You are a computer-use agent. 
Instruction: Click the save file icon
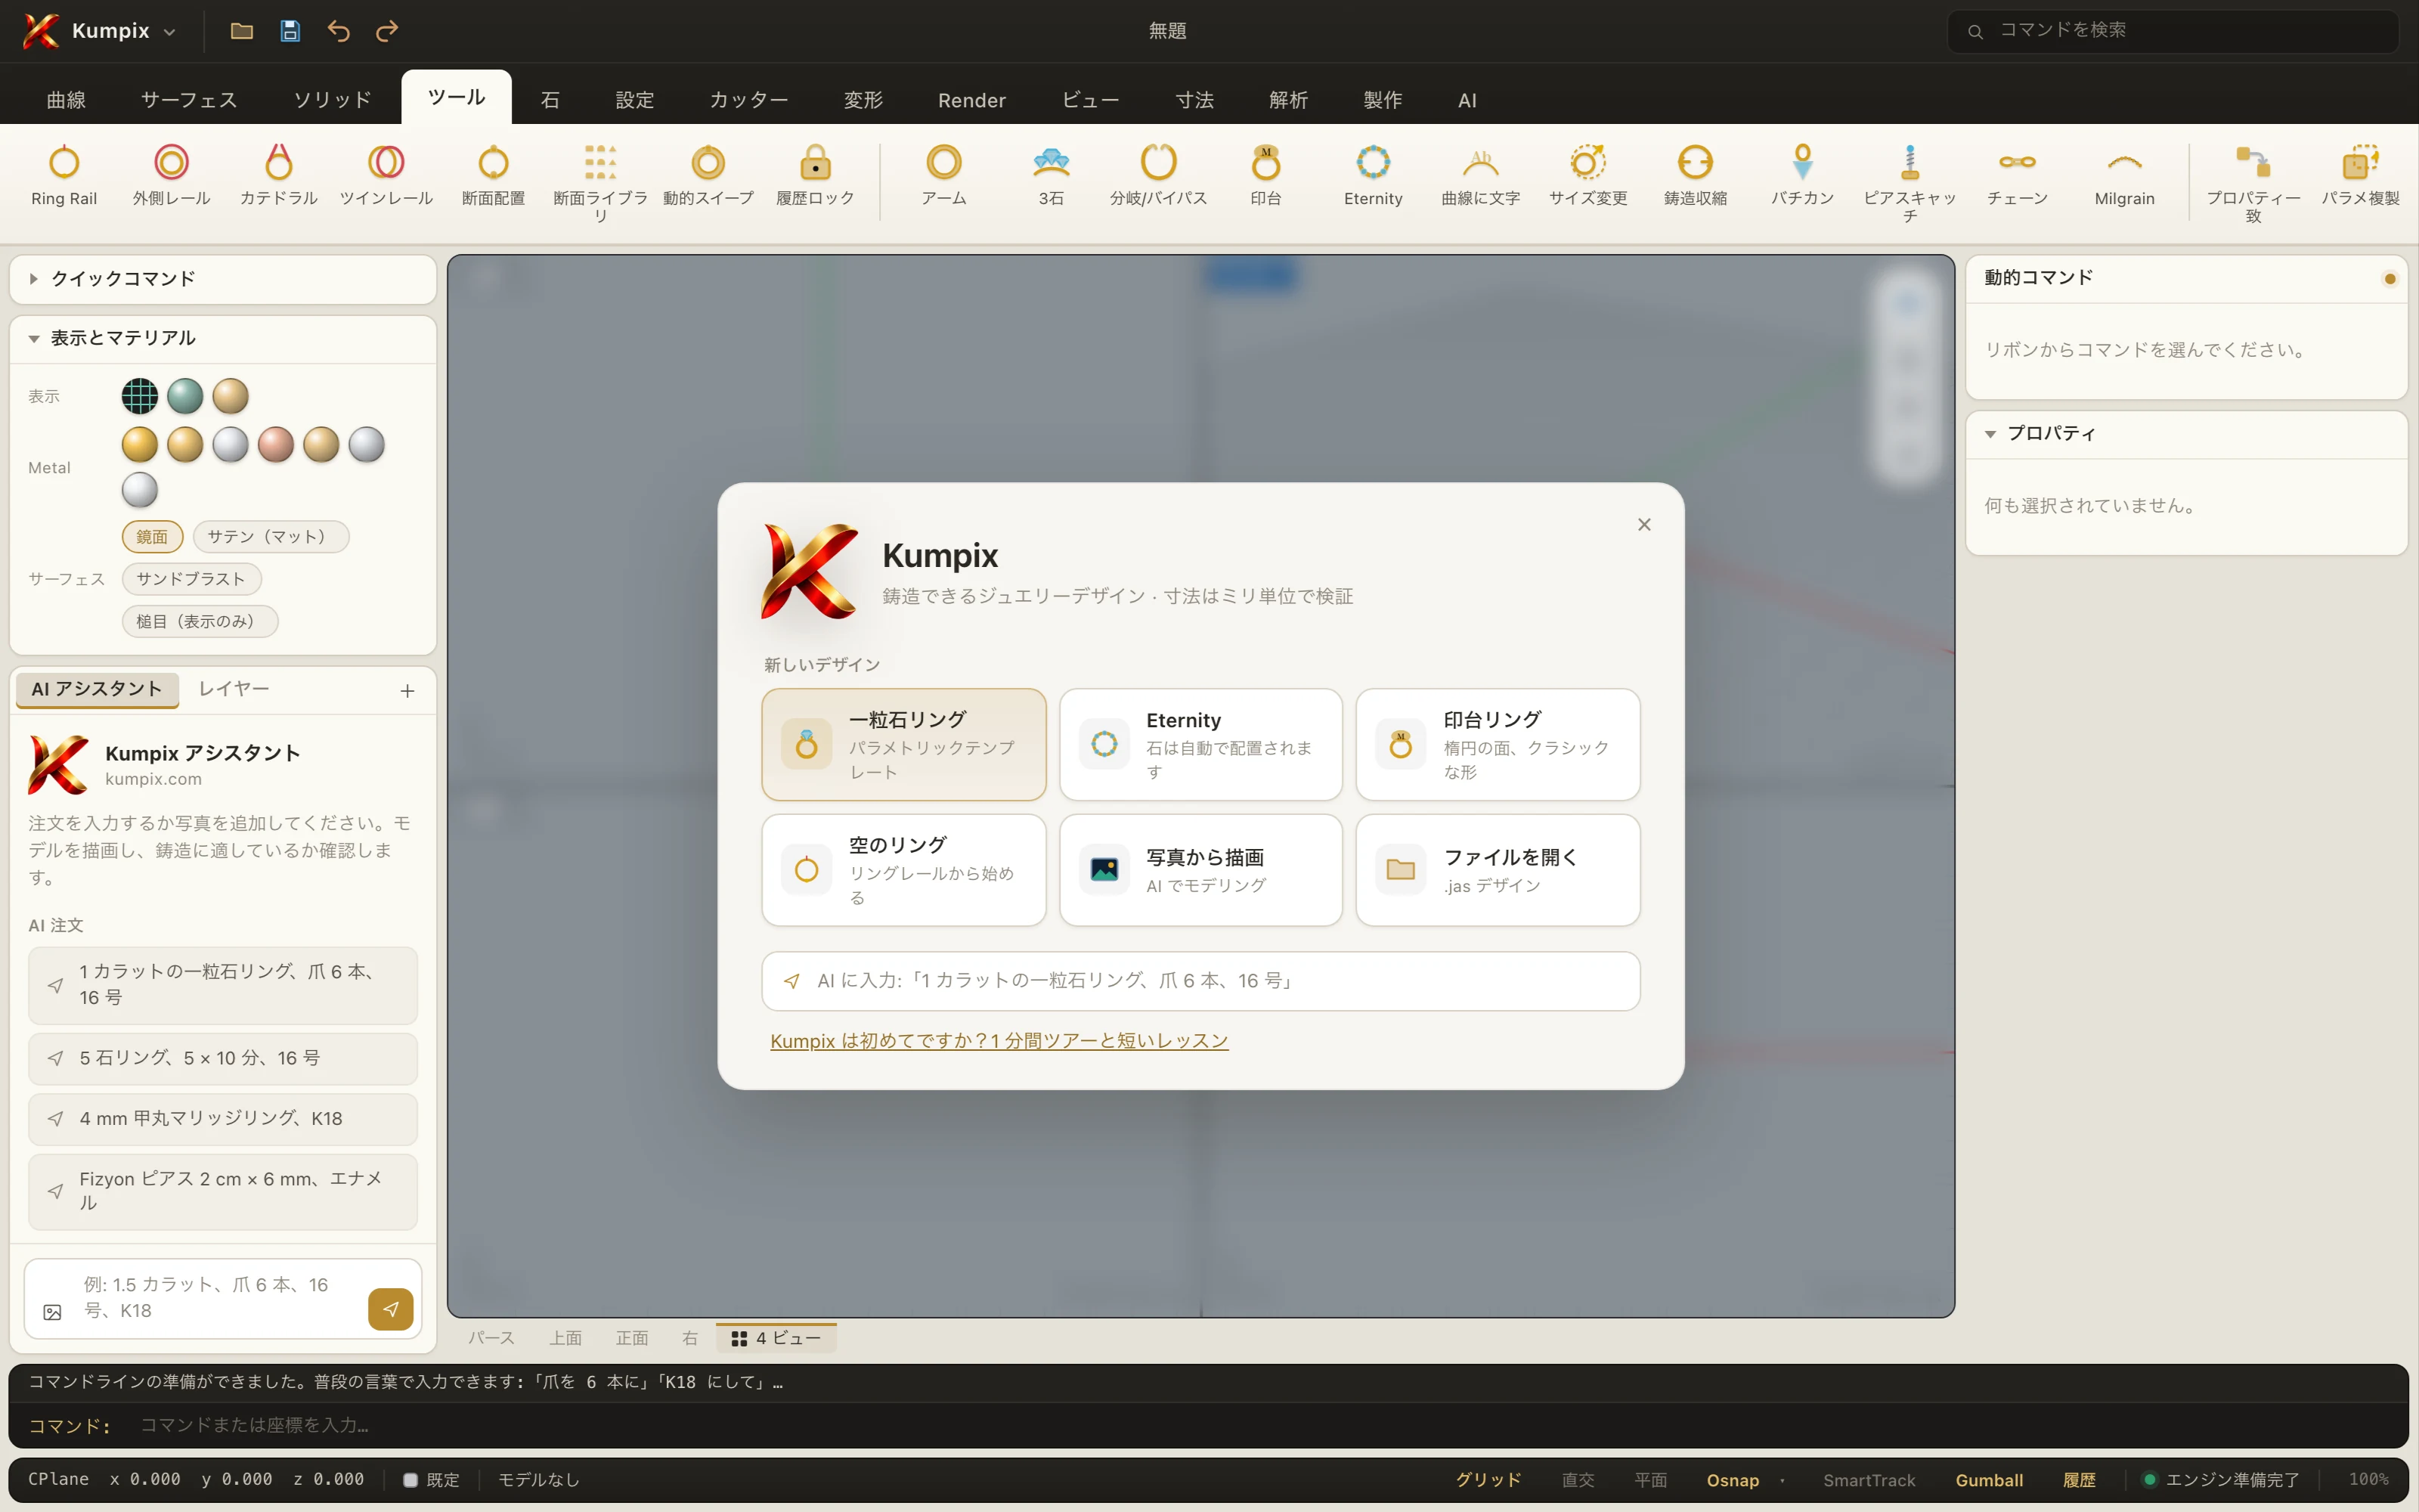(x=290, y=31)
